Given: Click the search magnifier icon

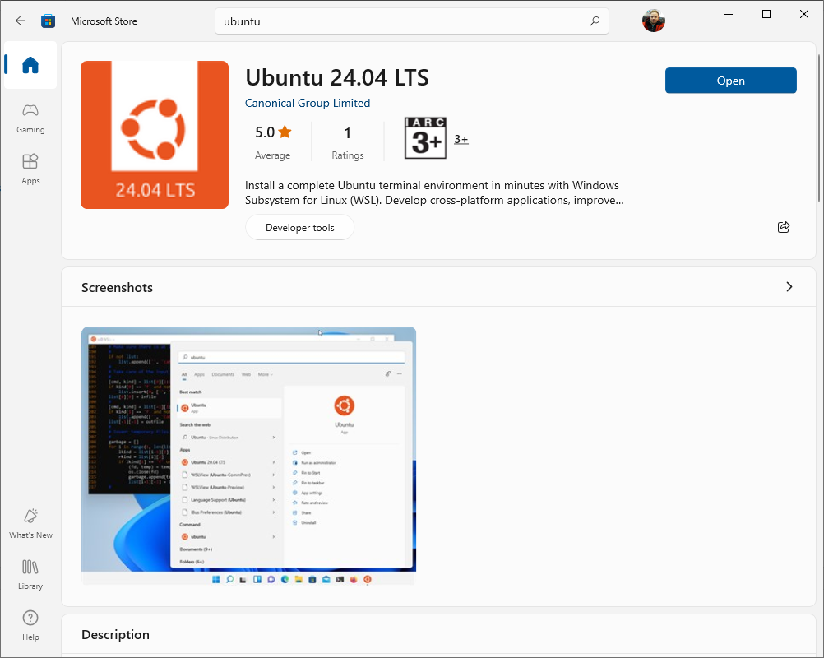Looking at the screenshot, I should 595,21.
